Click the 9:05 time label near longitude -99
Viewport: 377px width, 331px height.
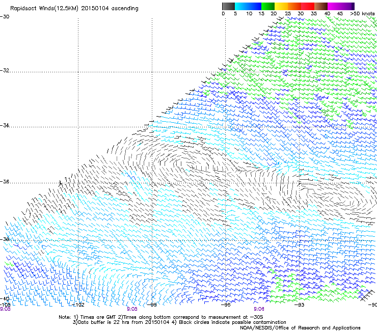pyautogui.click(x=132, y=309)
